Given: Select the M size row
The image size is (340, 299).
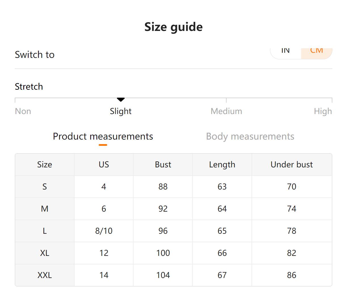Looking at the screenshot, I should 174,209.
